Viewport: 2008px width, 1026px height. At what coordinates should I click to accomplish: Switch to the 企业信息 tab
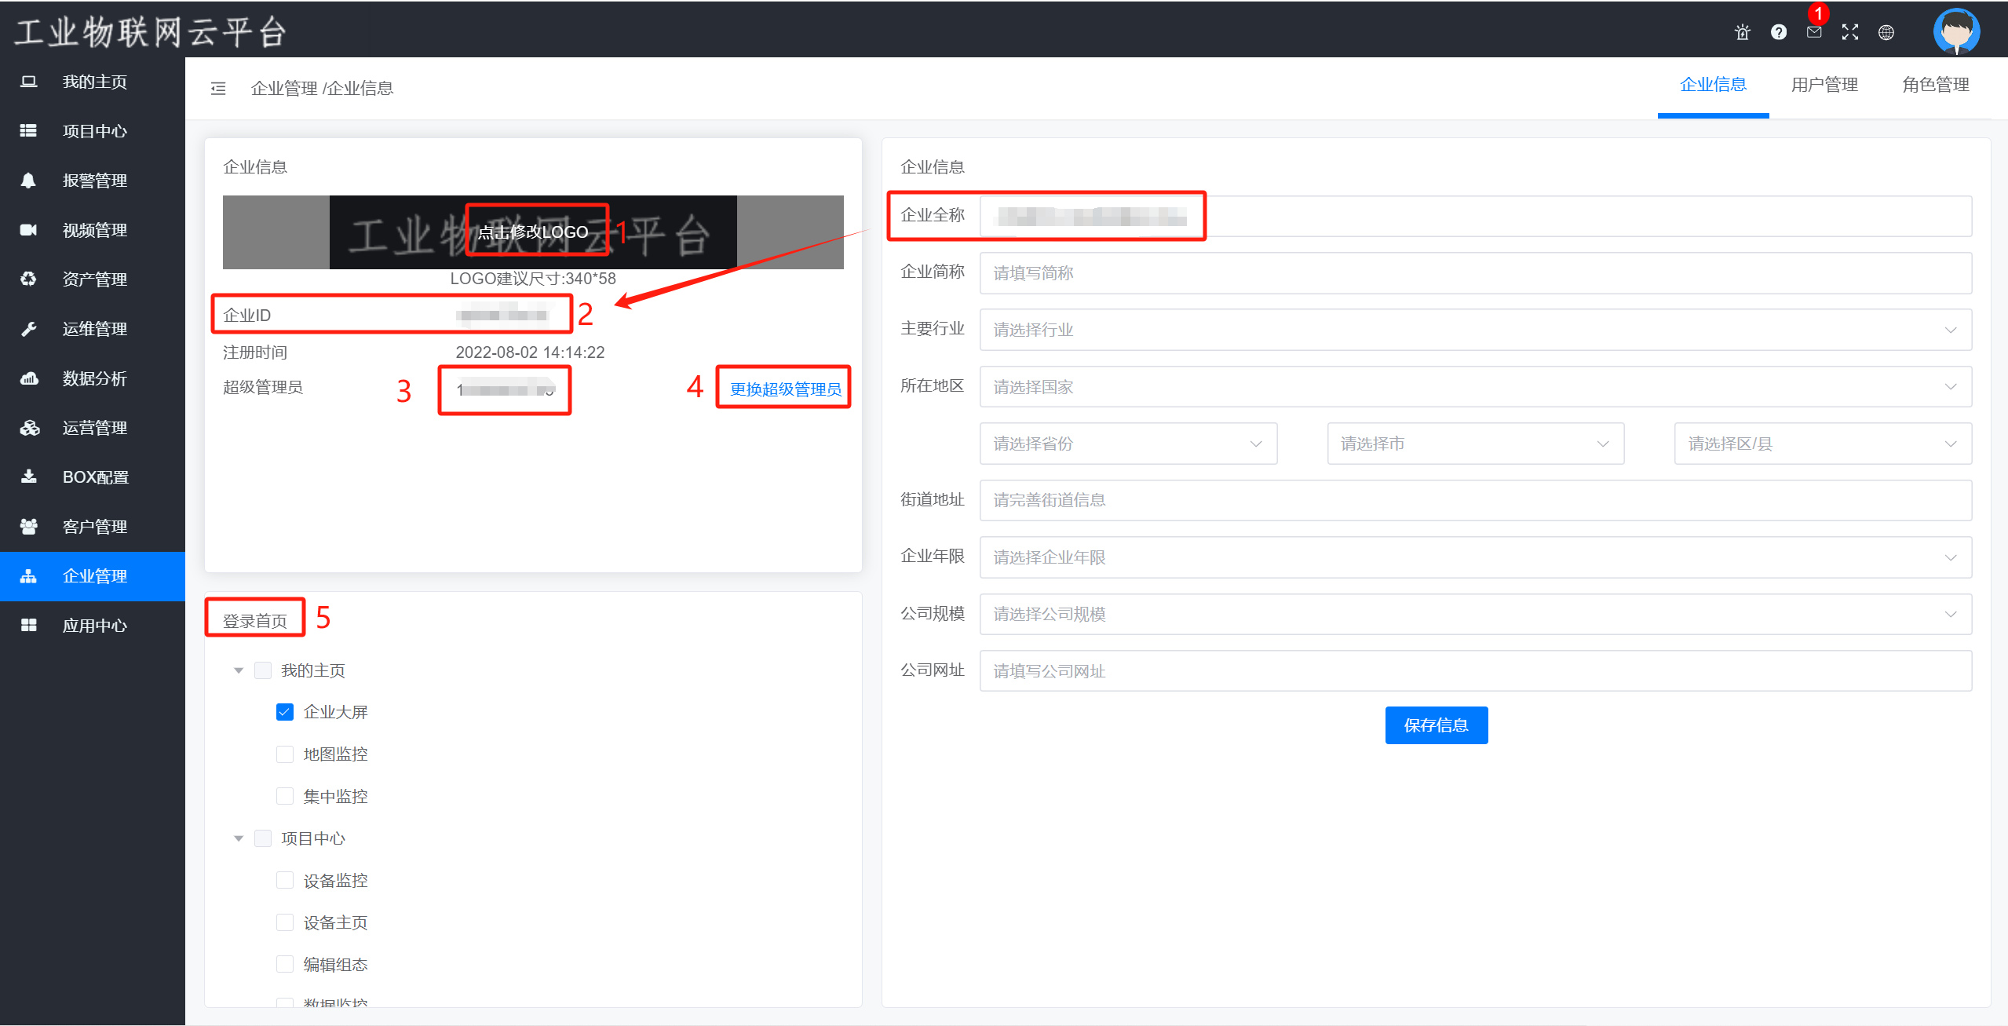point(1713,85)
